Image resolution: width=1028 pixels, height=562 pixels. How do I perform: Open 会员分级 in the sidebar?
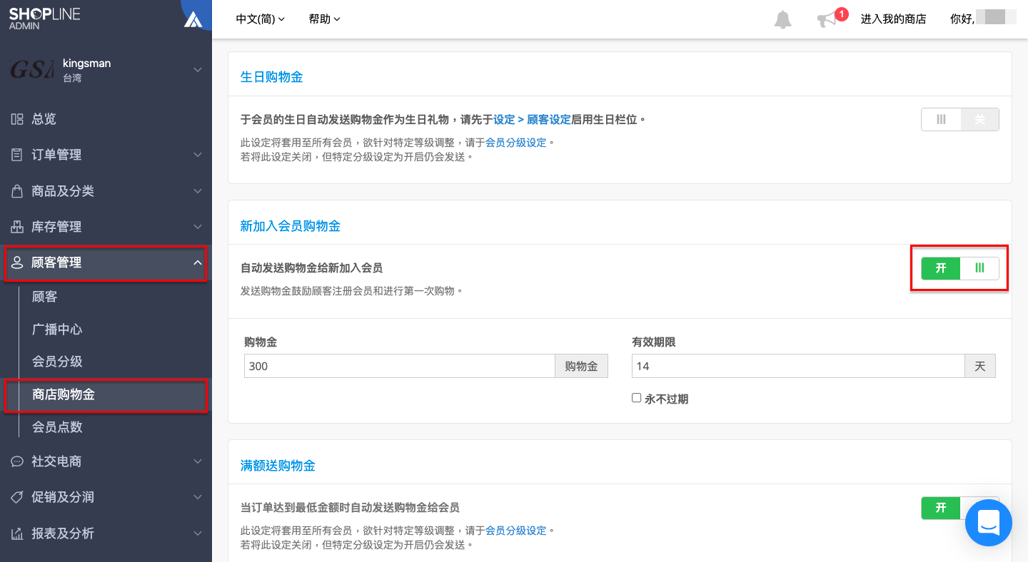pyautogui.click(x=57, y=362)
